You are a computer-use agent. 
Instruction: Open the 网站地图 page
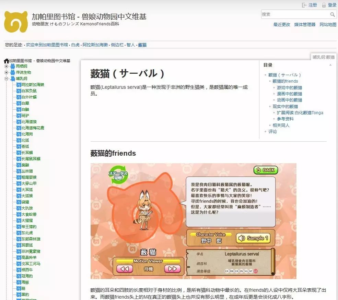[x=328, y=25]
